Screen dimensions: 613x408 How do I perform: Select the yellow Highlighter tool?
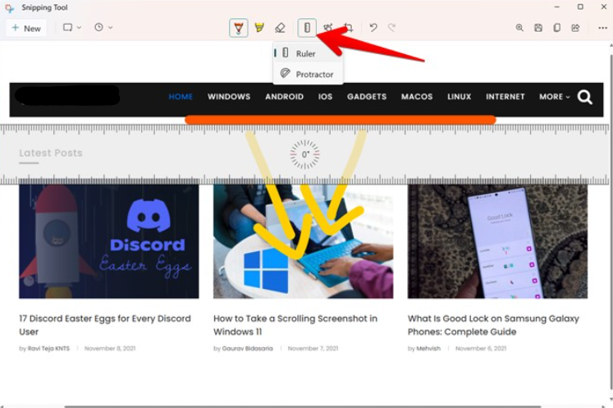259,28
